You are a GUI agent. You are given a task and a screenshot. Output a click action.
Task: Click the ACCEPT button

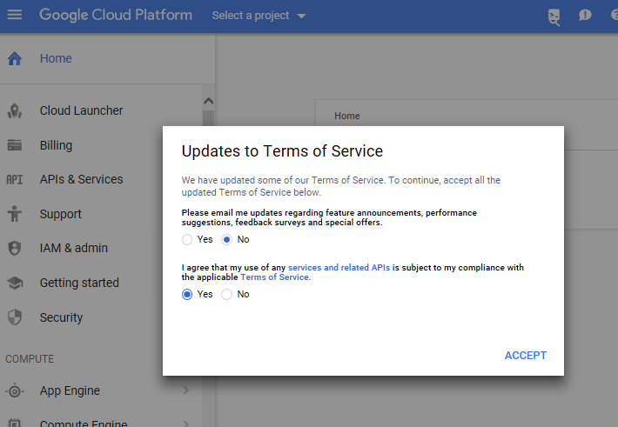coord(526,356)
